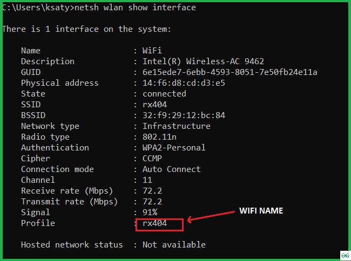Select the MAC address '14:f6:d8:cd:d3:e5'
Screen dimensions: 351x261
[x=184, y=83]
